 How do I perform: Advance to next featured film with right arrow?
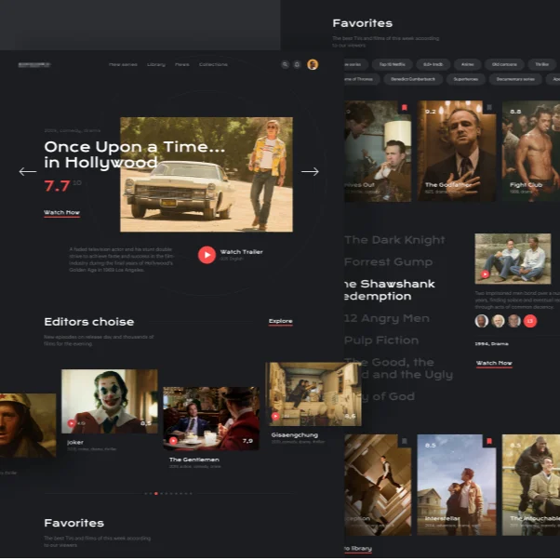pos(310,172)
